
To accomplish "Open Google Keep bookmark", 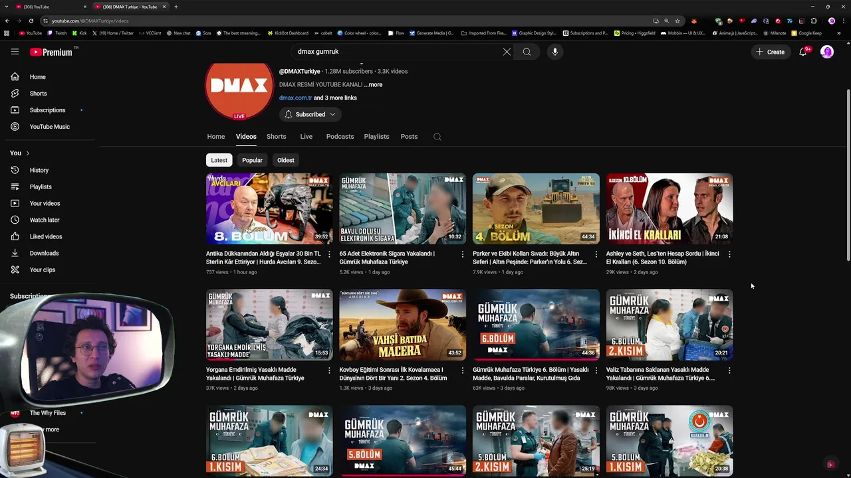I will (806, 33).
